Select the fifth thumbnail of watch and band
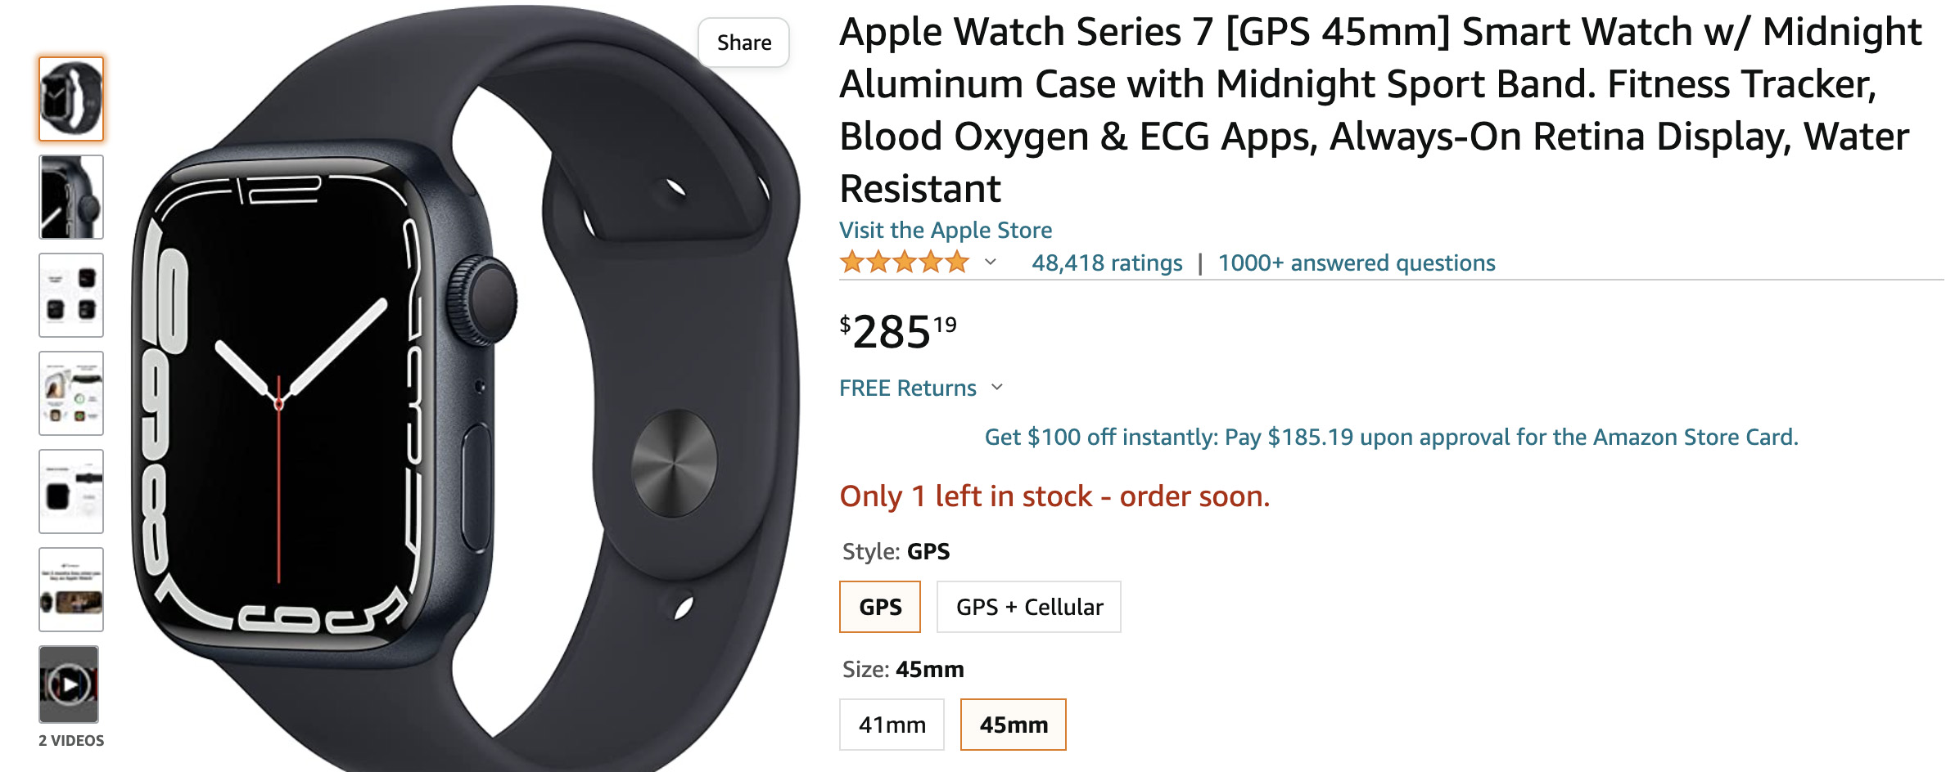 click(x=71, y=491)
